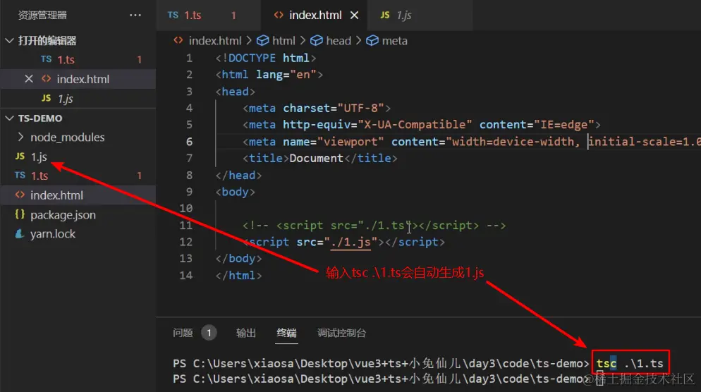Click the Document title text on line 7
Screen dimensions: 701x392
click(x=316, y=158)
